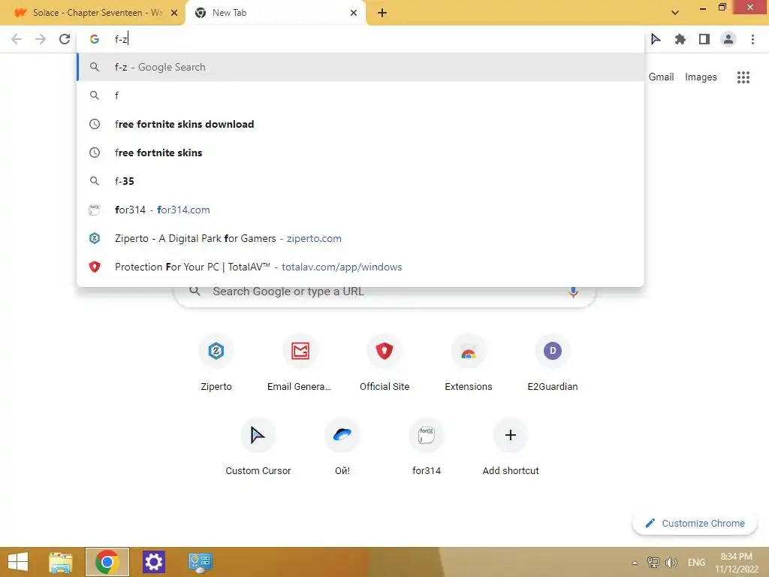Open File Explorer from the taskbar
The height and width of the screenshot is (577, 769).
click(61, 562)
